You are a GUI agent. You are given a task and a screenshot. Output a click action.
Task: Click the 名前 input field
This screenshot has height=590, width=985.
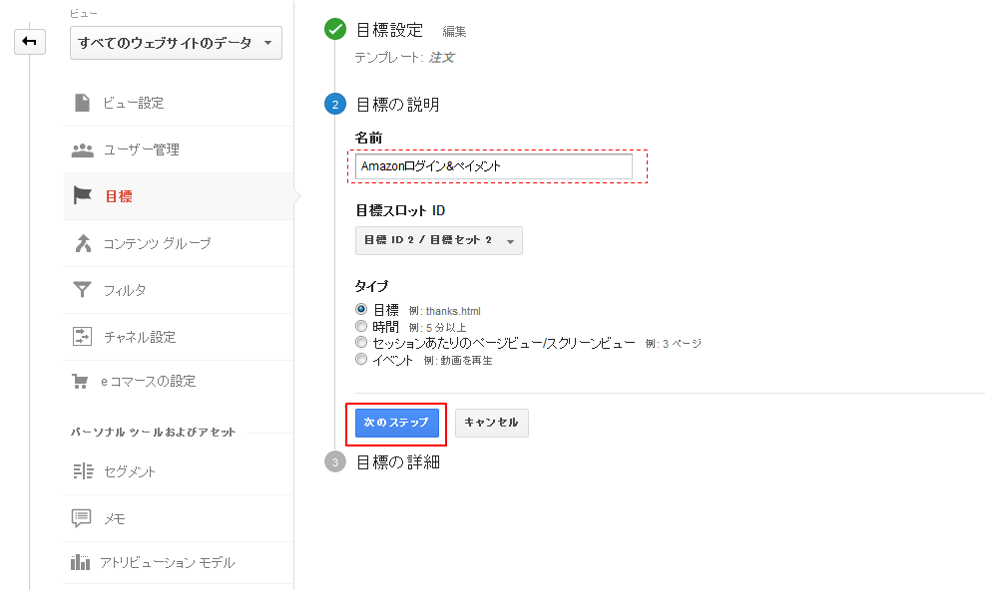[x=494, y=166]
